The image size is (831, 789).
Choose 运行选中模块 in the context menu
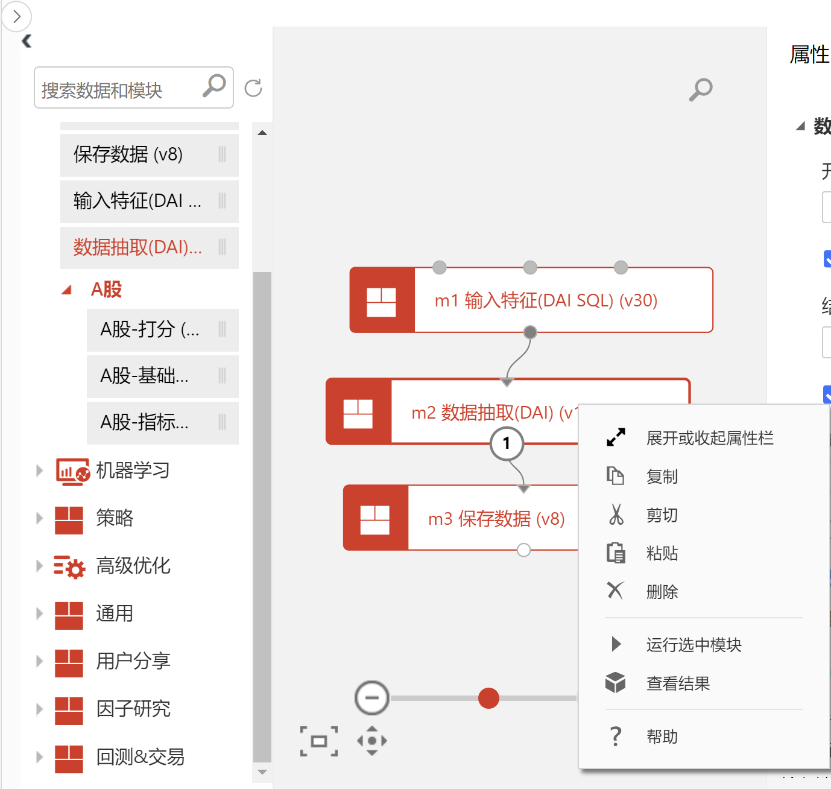tap(694, 645)
